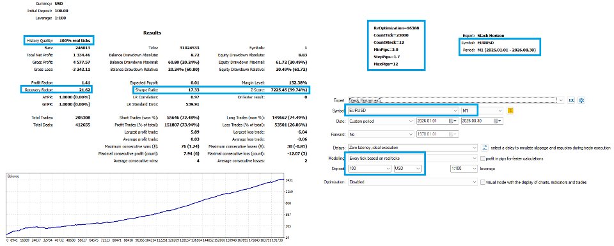This screenshot has height=246, width=614.
Task: Click the Largest profit trade value 5.89
Action: [194, 132]
